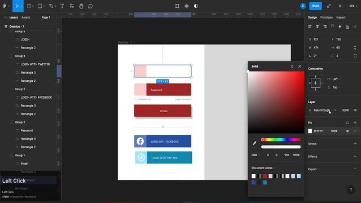Select the Move tool arrow icon
Viewport: 361px width, 203px height.
(x=17, y=6)
